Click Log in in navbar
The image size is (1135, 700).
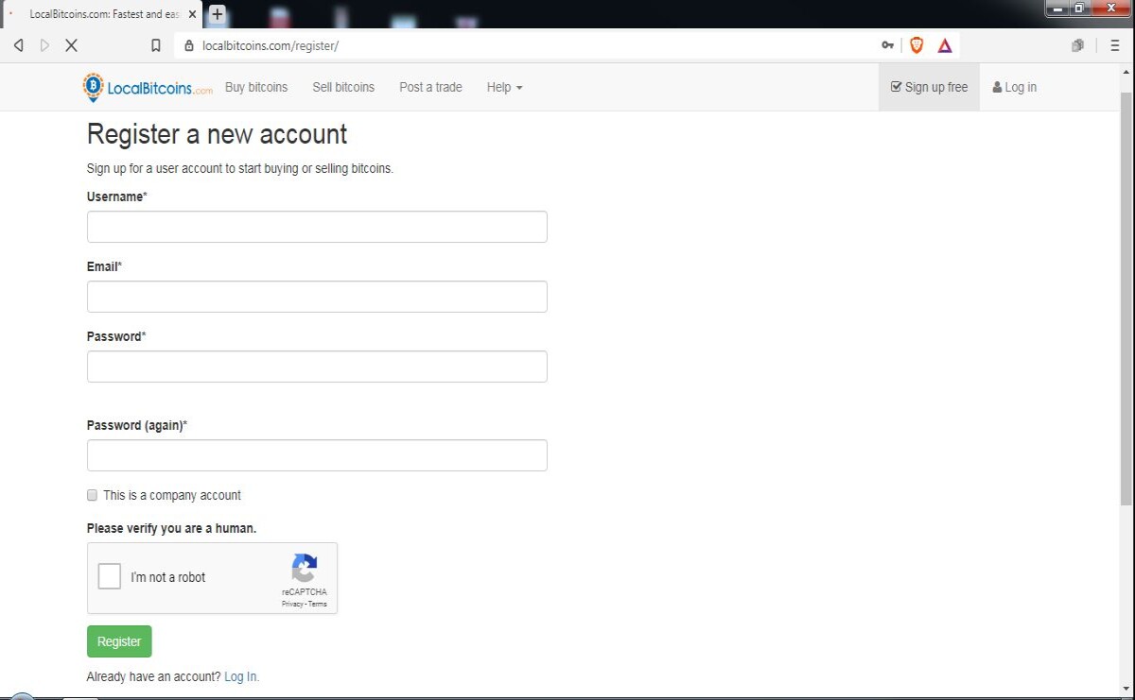coord(1014,87)
